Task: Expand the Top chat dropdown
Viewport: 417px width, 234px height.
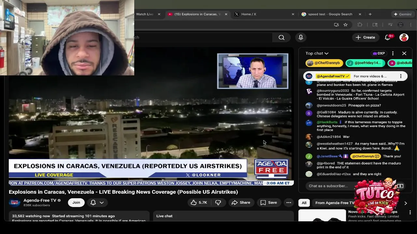Action: (x=317, y=53)
